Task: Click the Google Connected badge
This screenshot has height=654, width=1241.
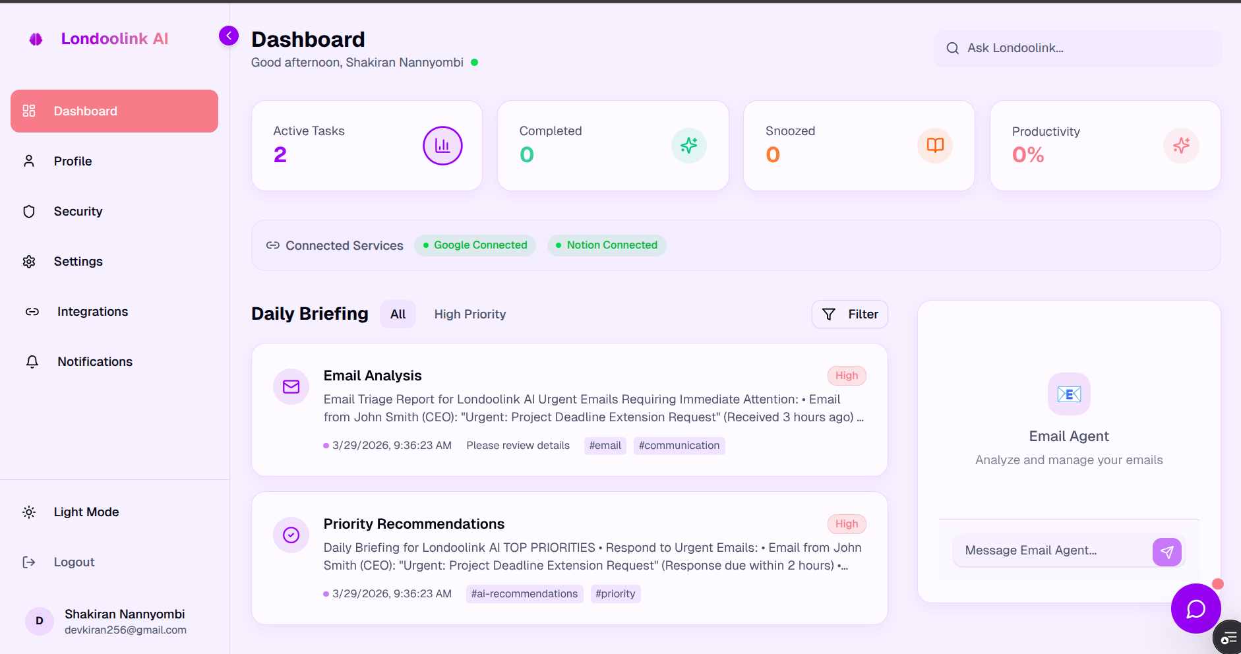Action: click(475, 245)
